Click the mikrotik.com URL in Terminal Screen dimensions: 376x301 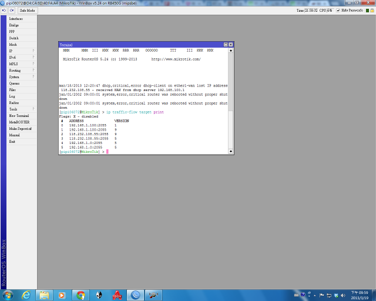pos(176,59)
